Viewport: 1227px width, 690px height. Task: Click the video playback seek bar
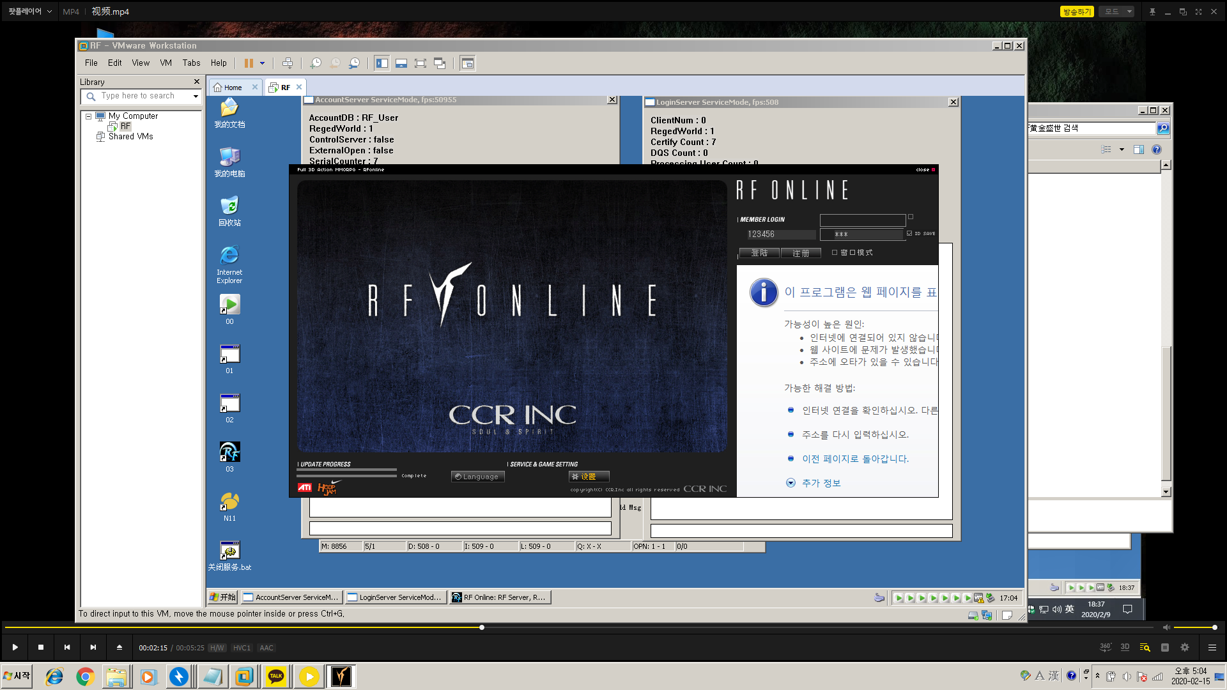[x=256, y=627]
